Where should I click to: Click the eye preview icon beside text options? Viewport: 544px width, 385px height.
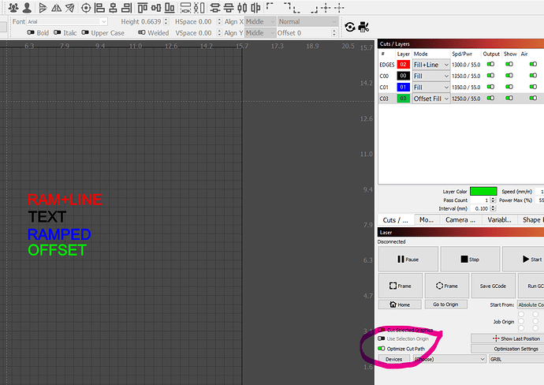350,27
